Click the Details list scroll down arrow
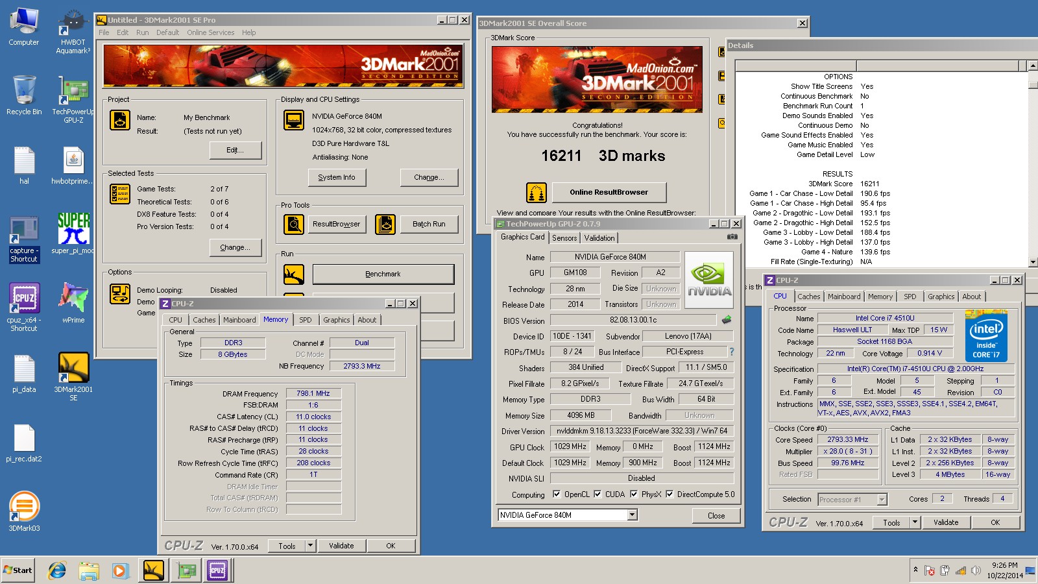This screenshot has width=1038, height=584. 1033,262
